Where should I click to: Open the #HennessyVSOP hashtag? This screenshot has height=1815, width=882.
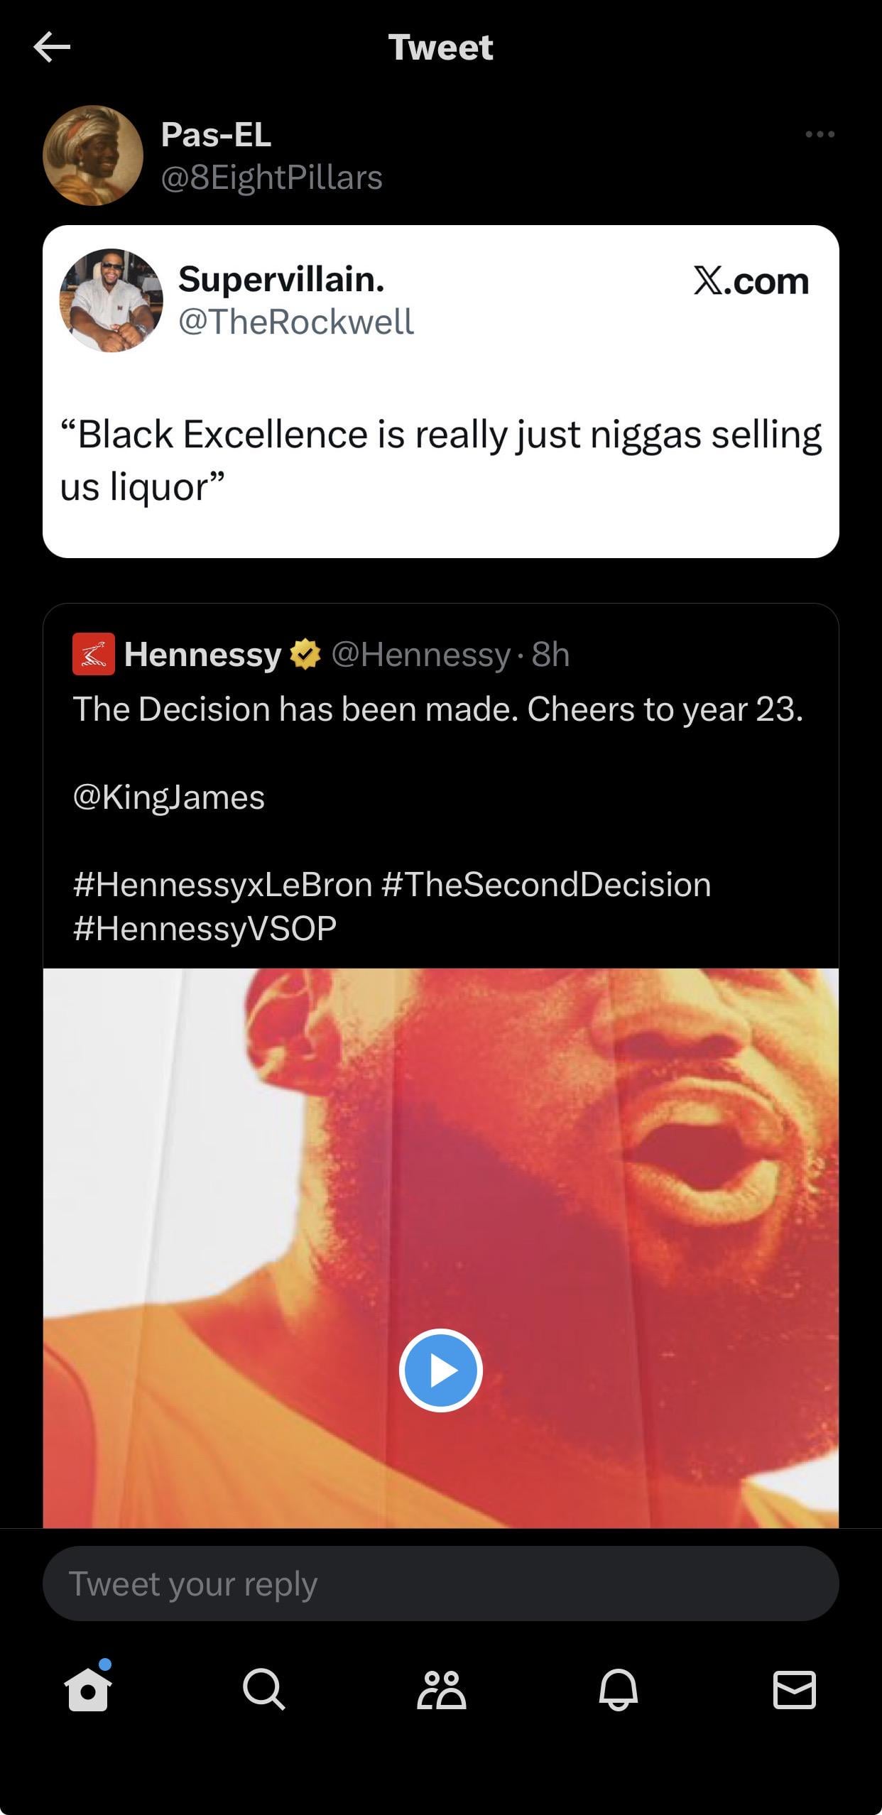click(x=205, y=928)
